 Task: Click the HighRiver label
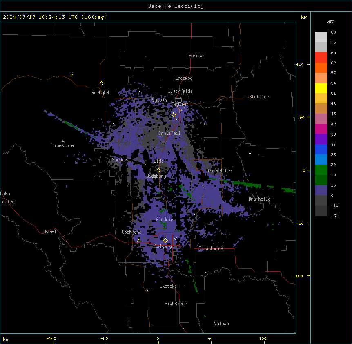(x=176, y=304)
